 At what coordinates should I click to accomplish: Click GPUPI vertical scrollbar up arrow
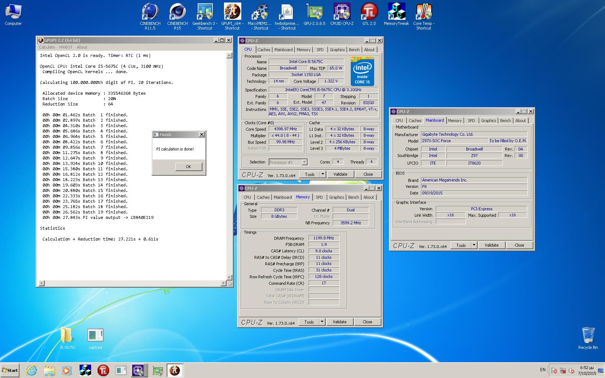(x=229, y=55)
